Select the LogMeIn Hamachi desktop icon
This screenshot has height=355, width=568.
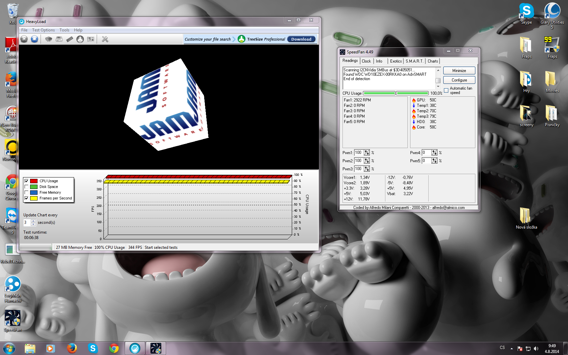13,289
